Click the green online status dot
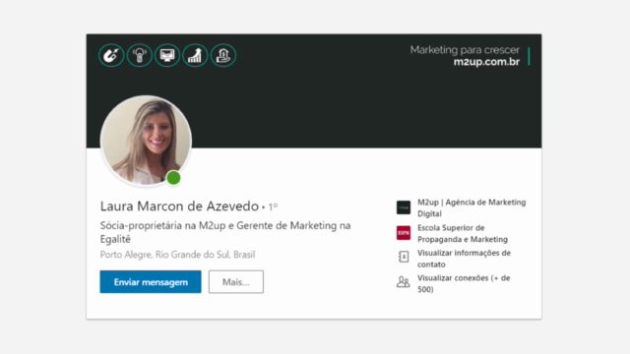Screen dimensions: 630x354 (173, 178)
